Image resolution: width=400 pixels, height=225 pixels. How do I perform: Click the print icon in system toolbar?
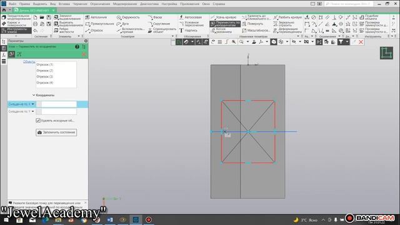tap(35, 24)
